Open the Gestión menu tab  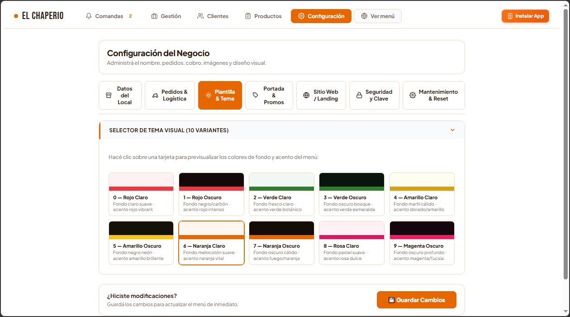(x=166, y=16)
